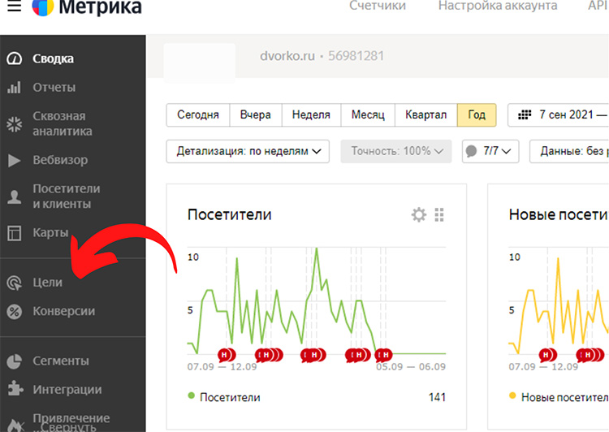The width and height of the screenshot is (609, 432).
Task: Click the calendar icon in date range
Action: tap(525, 115)
